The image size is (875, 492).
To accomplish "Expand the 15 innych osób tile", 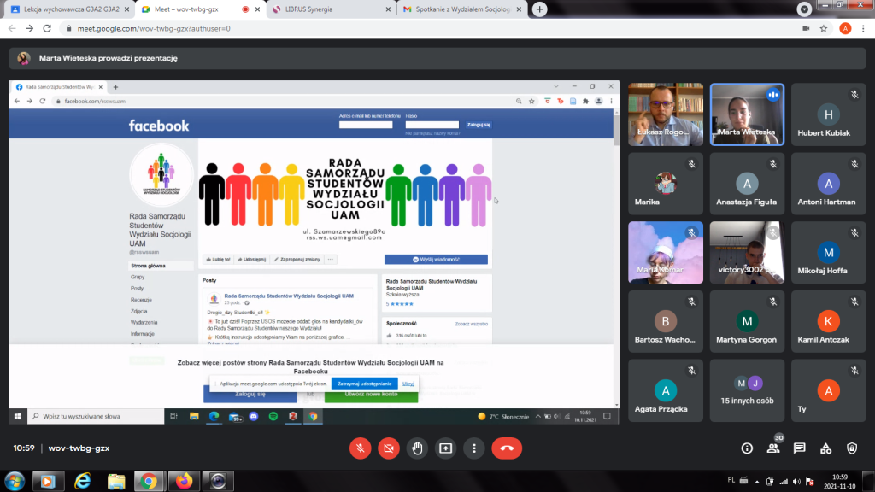I will 747,390.
